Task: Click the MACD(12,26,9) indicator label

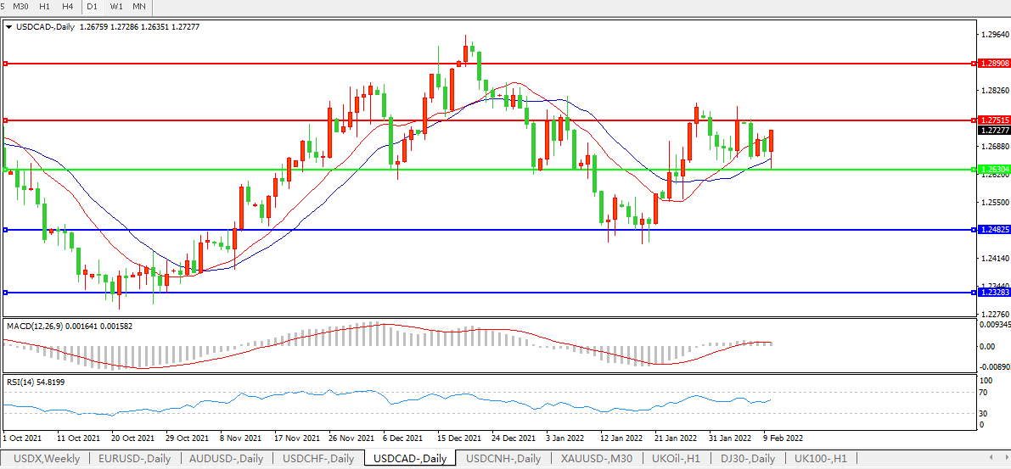Action: coord(34,326)
